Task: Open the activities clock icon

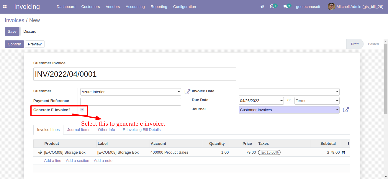Action: coord(272,6)
